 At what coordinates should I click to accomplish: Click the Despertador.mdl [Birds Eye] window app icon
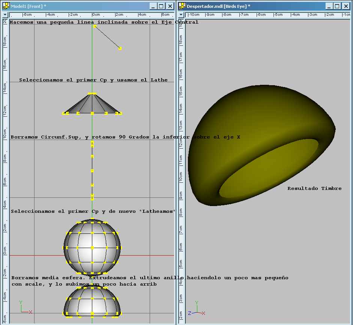(x=182, y=6)
